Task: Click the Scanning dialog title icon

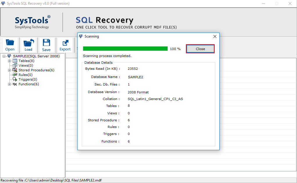Action: click(x=81, y=36)
